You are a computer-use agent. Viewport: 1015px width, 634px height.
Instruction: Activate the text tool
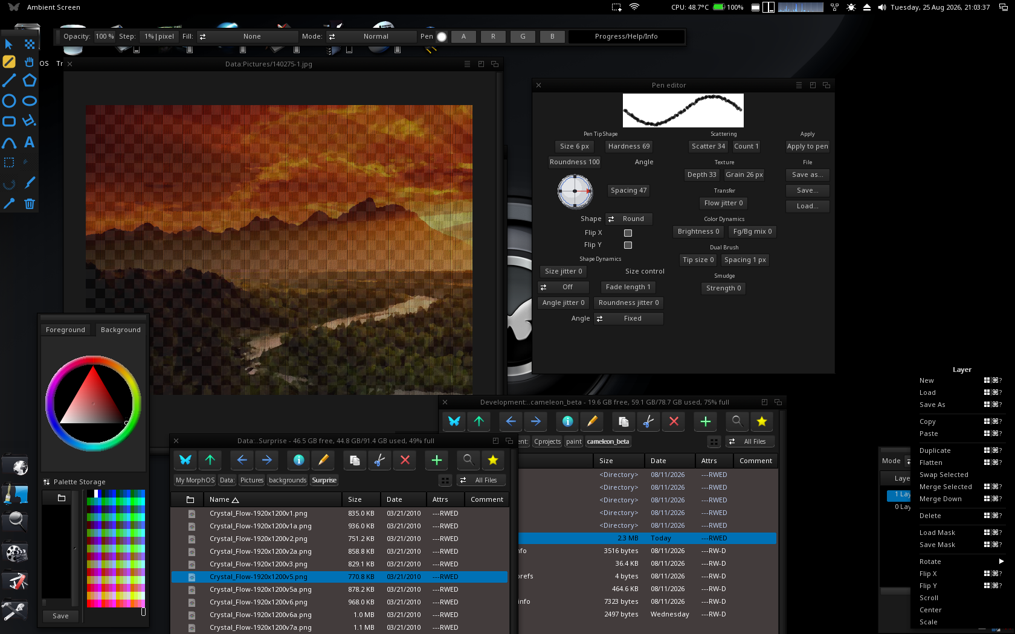coord(29,142)
